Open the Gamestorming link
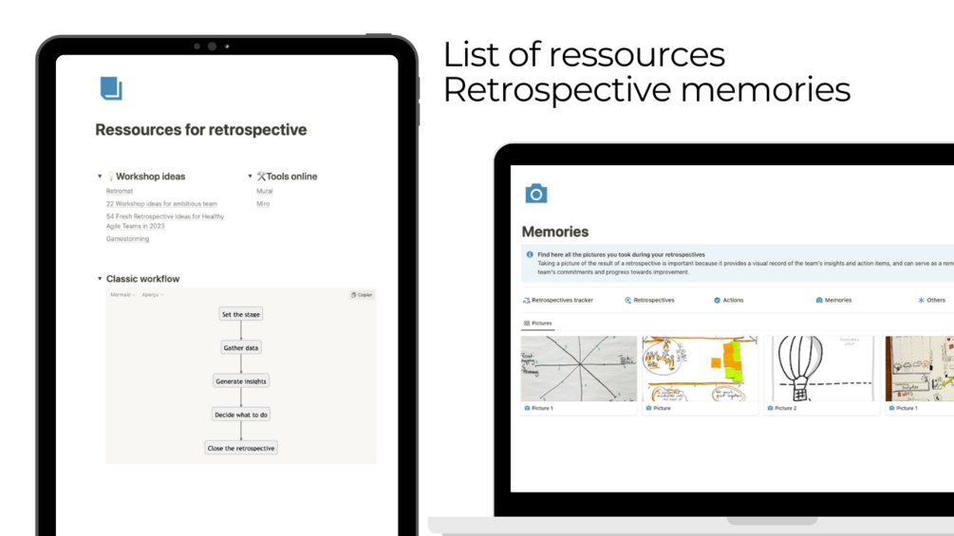 pyautogui.click(x=127, y=239)
